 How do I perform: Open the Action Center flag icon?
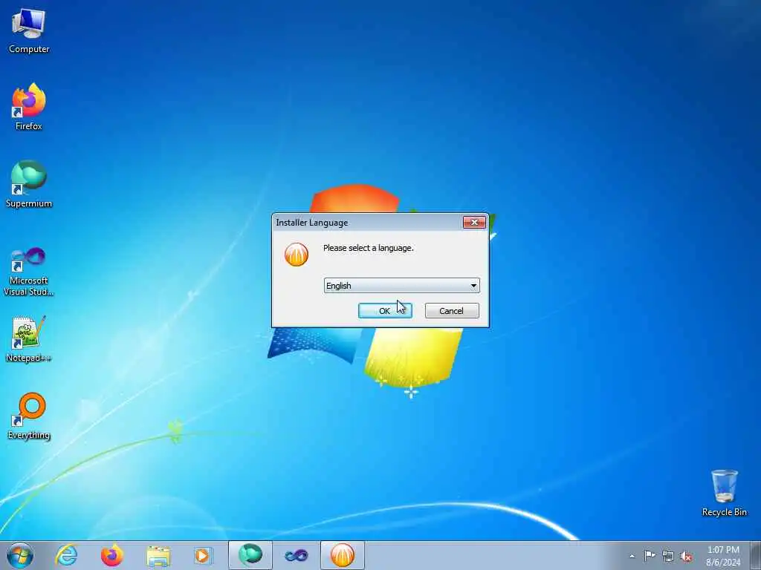pyautogui.click(x=650, y=555)
